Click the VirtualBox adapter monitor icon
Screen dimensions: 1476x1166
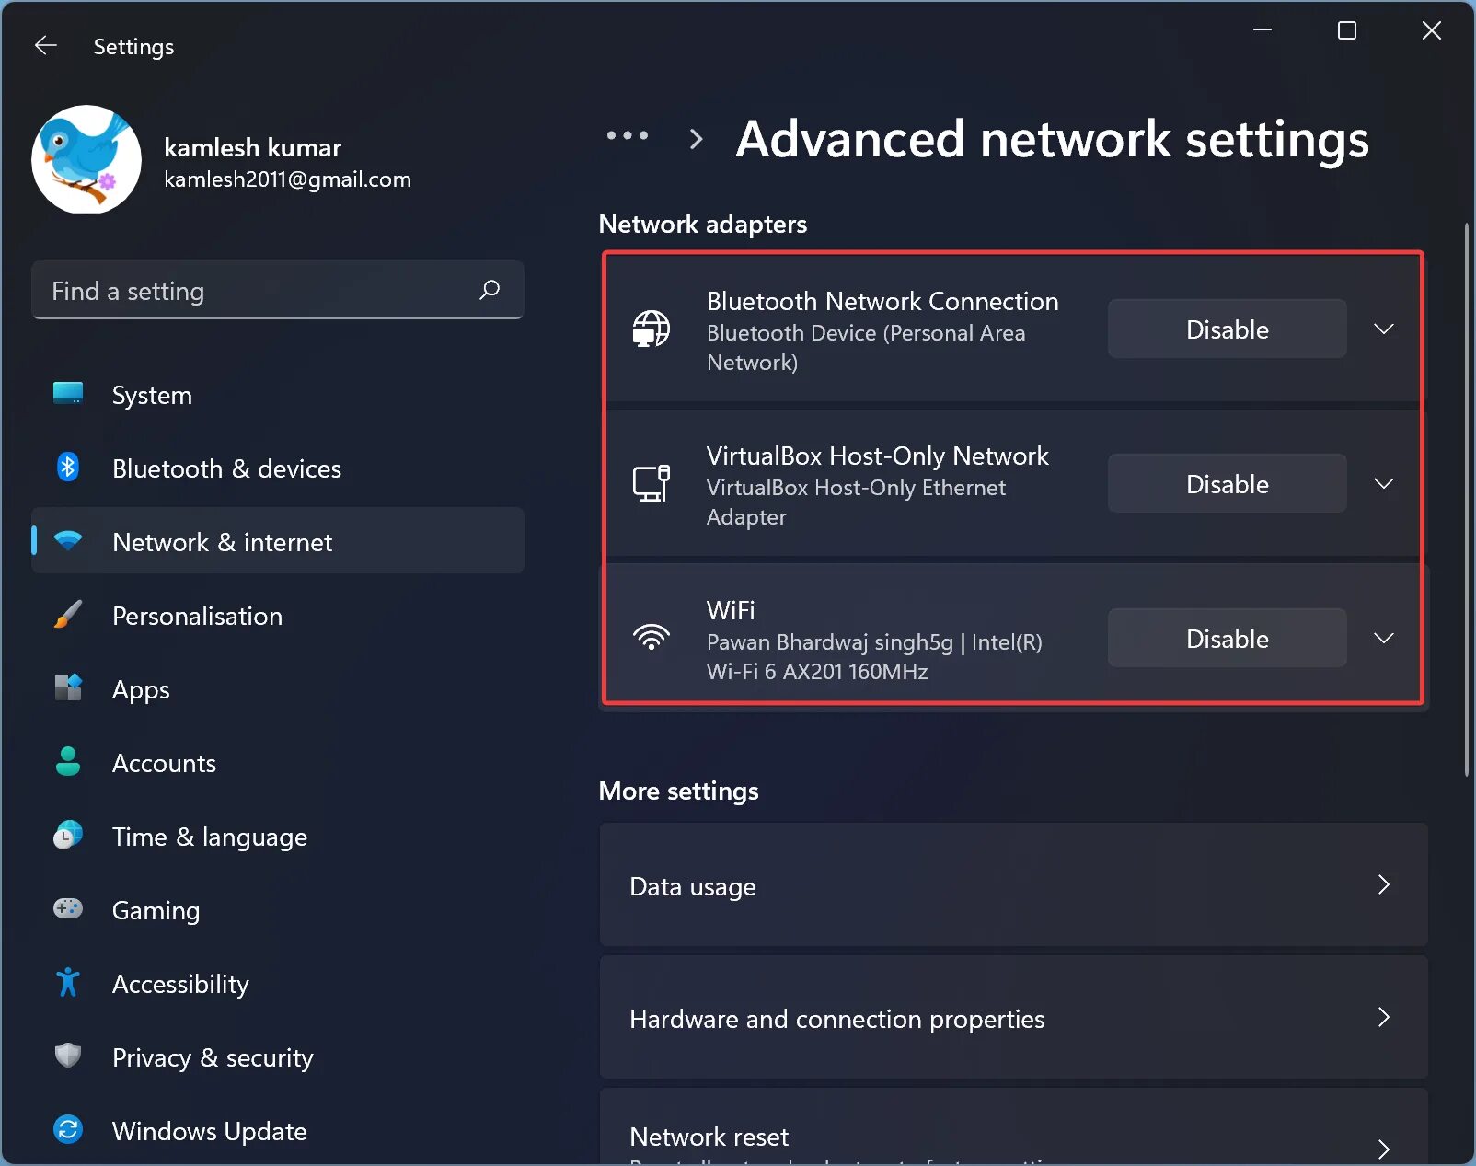[652, 483]
